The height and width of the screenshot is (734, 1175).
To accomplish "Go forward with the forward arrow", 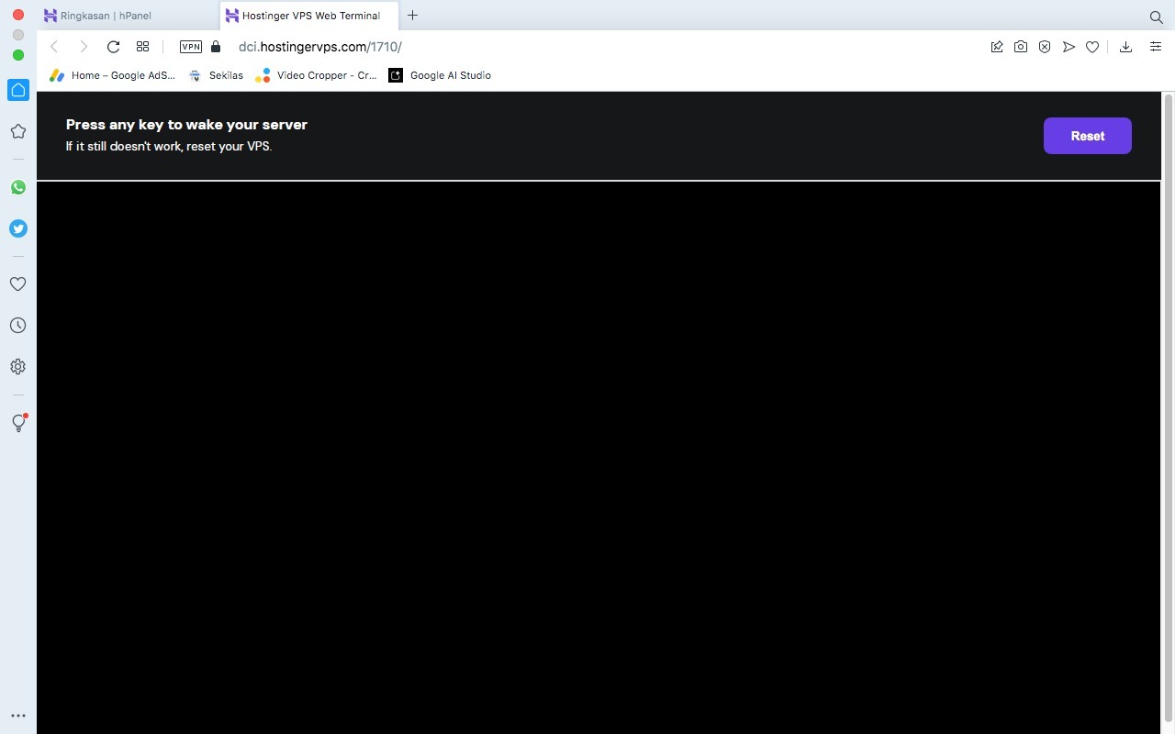I will point(84,47).
